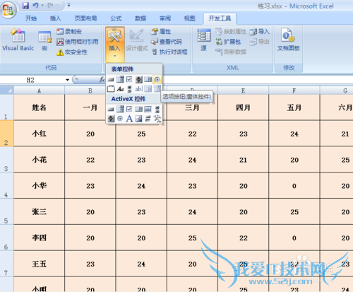The width and height of the screenshot is (353, 292).
Task: Open the Macros (宏) dialog
Action: (x=44, y=41)
